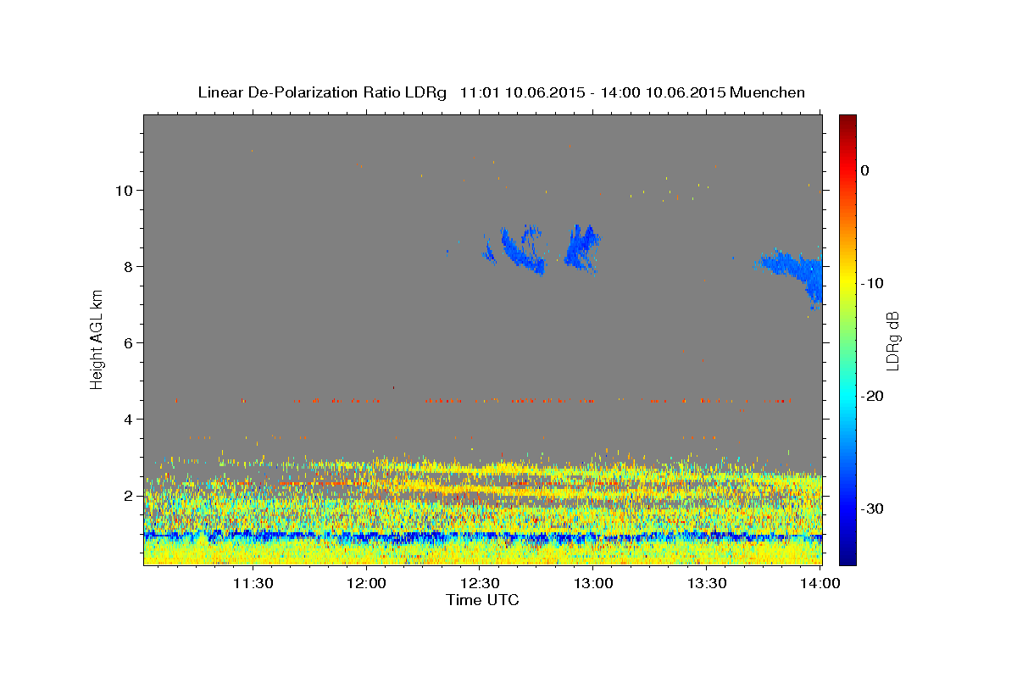Click the yellow section of colorbar
The width and height of the screenshot is (1017, 678).
(847, 283)
